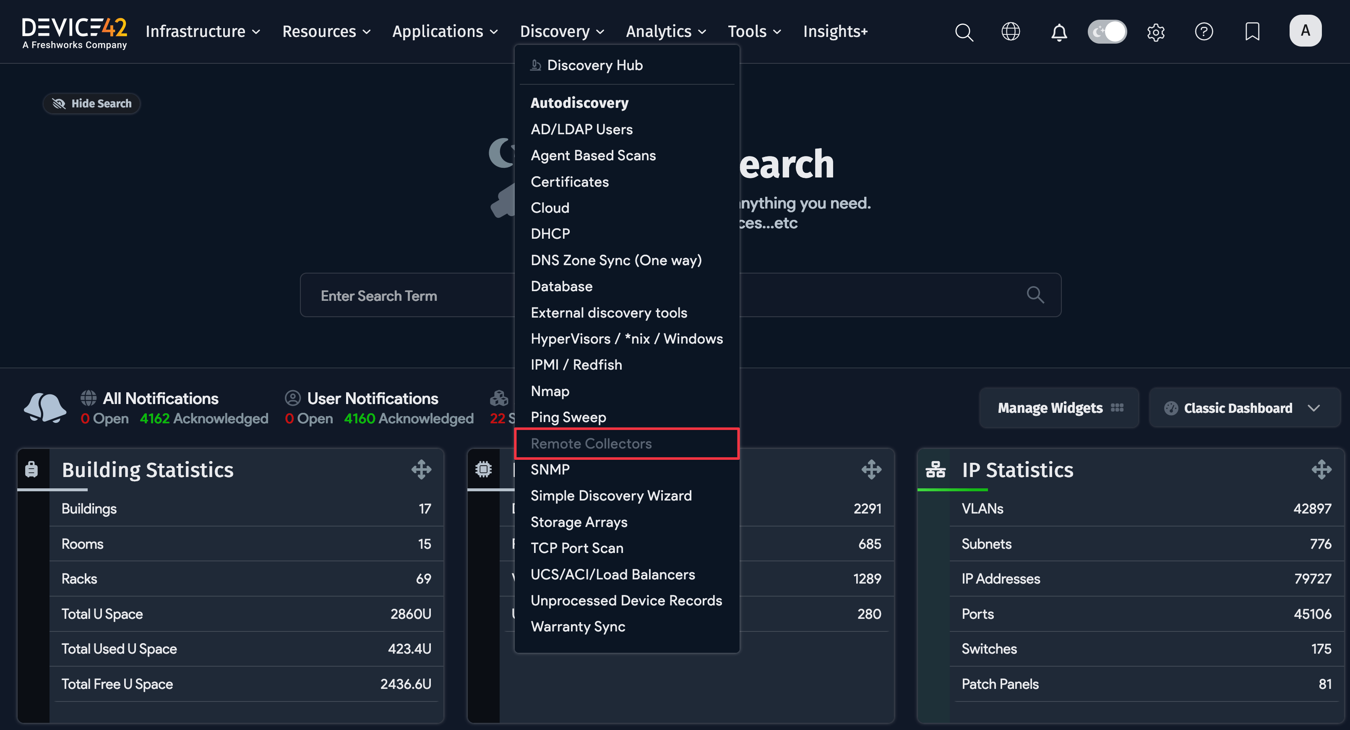The height and width of the screenshot is (730, 1350).
Task: Click the Discovery Hub lab icon
Action: (535, 65)
